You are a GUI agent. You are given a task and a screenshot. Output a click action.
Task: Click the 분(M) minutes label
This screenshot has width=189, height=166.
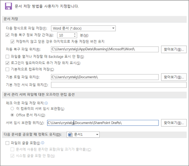point(84,35)
